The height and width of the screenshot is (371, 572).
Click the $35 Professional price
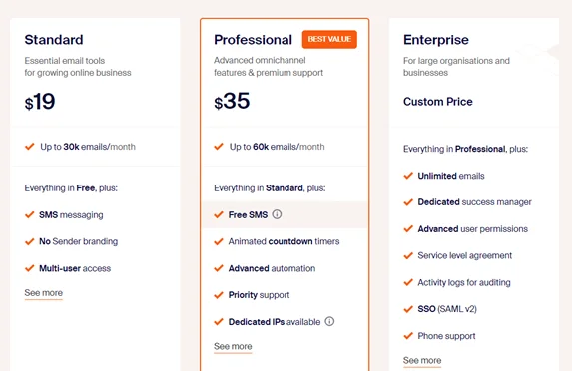[x=232, y=101]
